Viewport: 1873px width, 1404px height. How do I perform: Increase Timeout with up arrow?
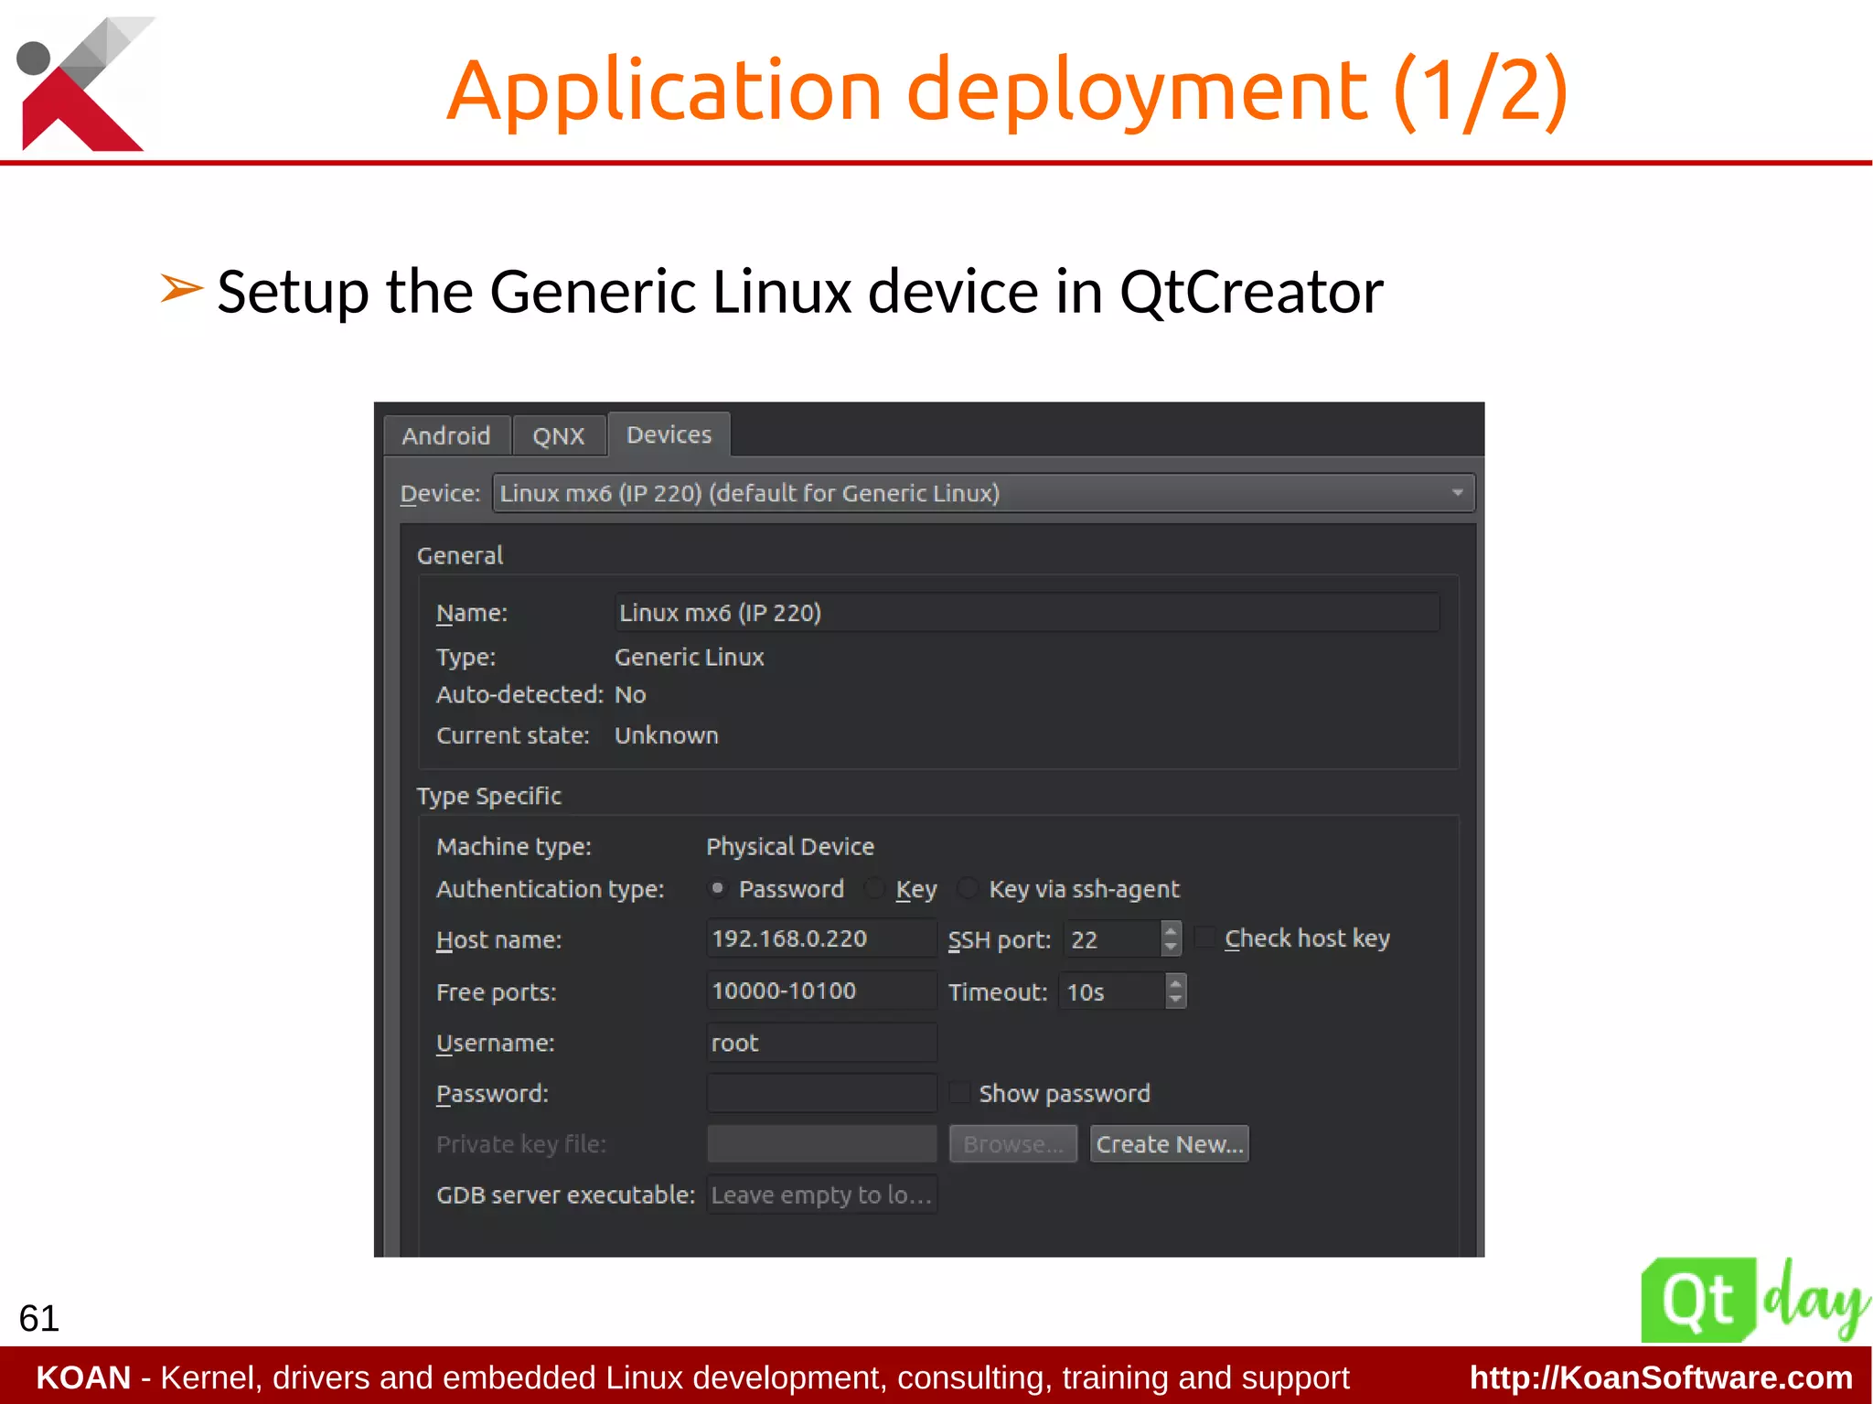point(1176,982)
